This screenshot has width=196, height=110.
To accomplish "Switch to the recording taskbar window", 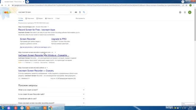I will pyautogui.click(x=34, y=108).
